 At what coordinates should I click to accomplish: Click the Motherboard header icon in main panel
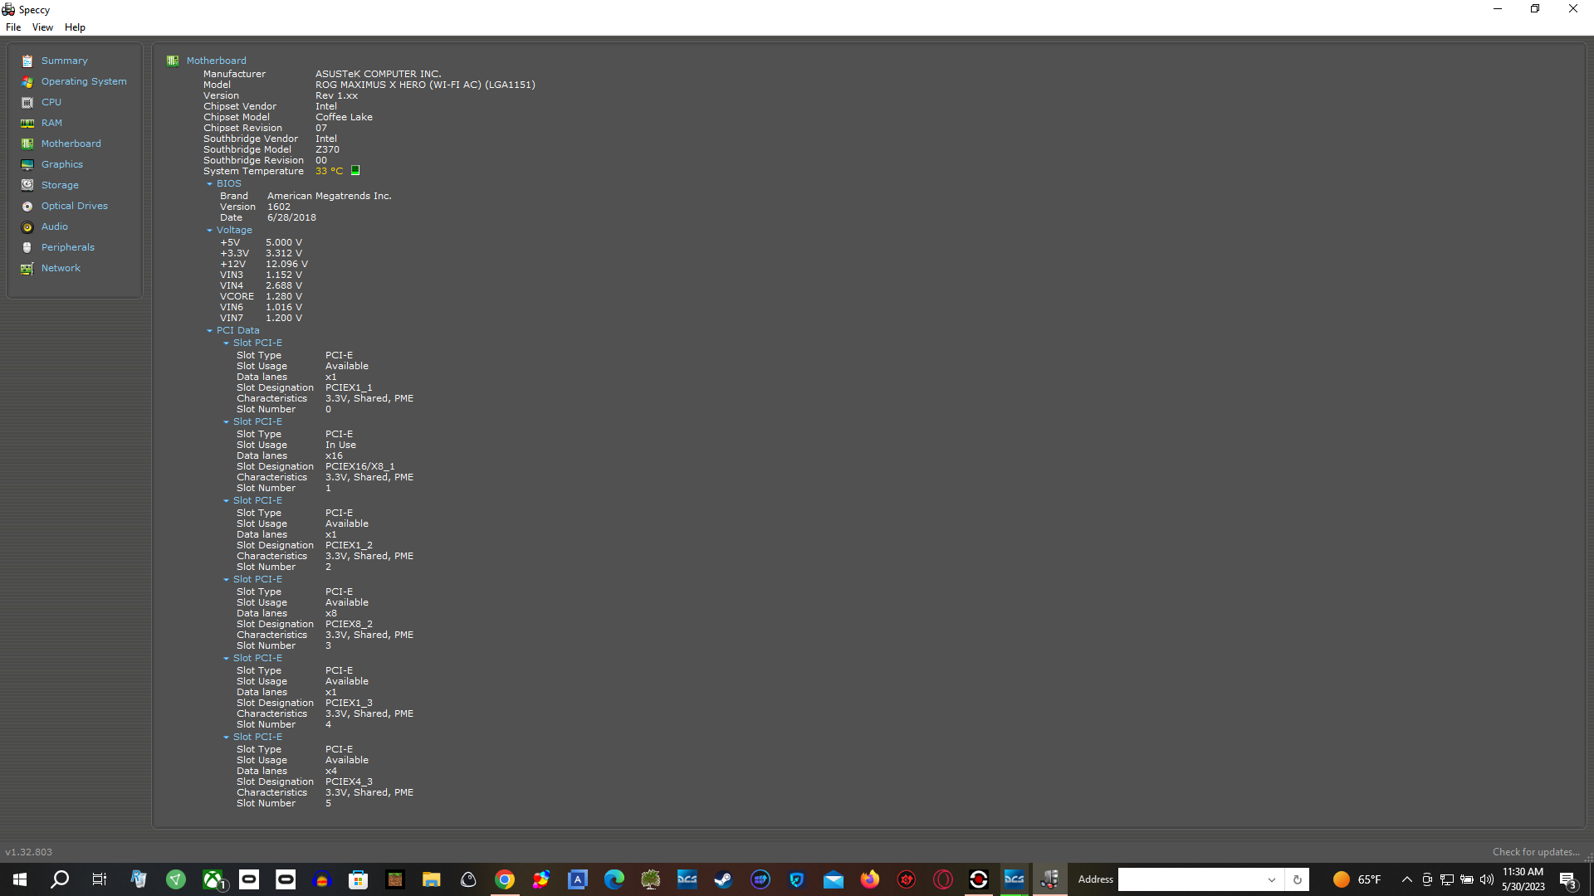point(173,61)
